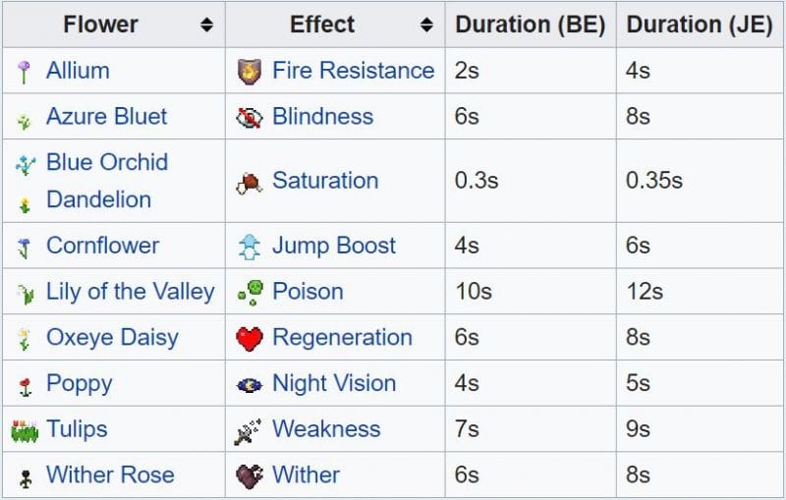Visit the Oxeye Daisy page link

point(112,338)
